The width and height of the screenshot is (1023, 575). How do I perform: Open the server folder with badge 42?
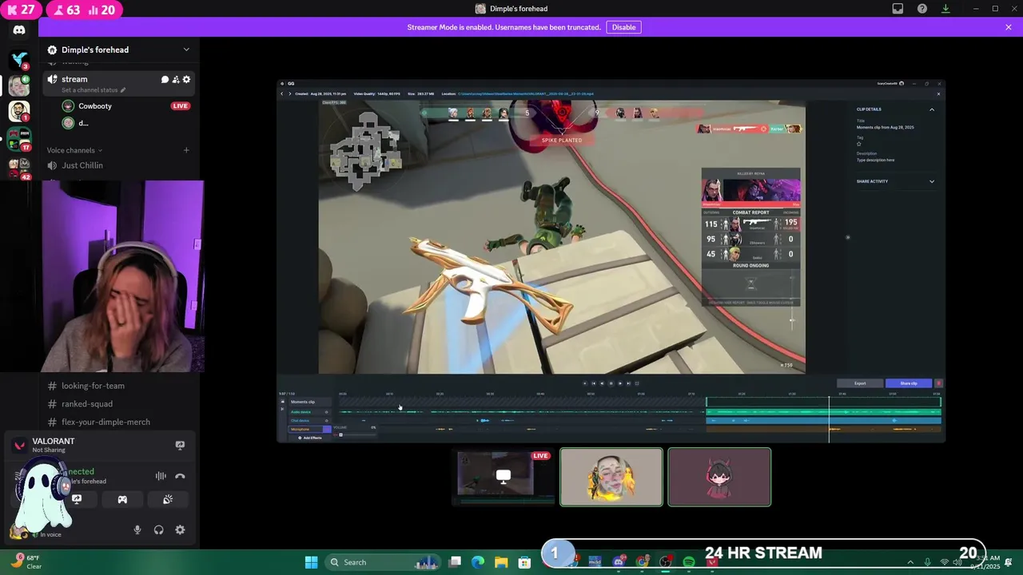tap(19, 167)
